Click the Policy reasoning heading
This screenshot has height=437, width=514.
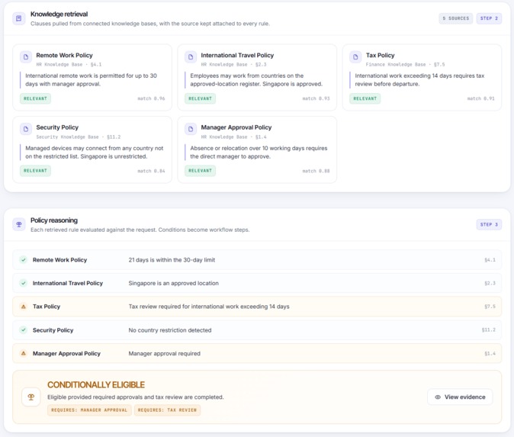click(54, 220)
